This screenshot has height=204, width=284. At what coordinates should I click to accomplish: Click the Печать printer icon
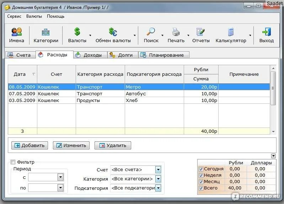tap(176, 32)
